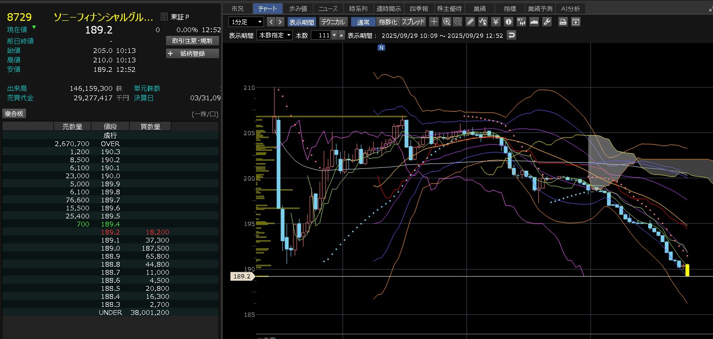Open the information icon in chart toolbar
Viewport: 713px width, 339px height.
click(x=508, y=22)
